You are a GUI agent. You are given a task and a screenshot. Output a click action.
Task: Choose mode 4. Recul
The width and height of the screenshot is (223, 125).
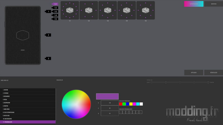(x=28, y=99)
